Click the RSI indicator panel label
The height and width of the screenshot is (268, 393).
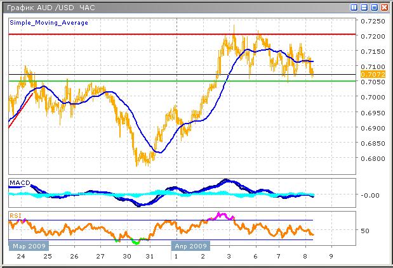(x=15, y=216)
